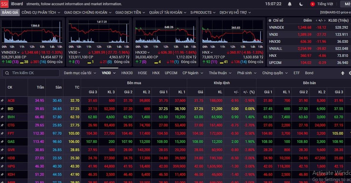Open the Bảng giá tab
This screenshot has height=183, width=351.
(10, 13)
